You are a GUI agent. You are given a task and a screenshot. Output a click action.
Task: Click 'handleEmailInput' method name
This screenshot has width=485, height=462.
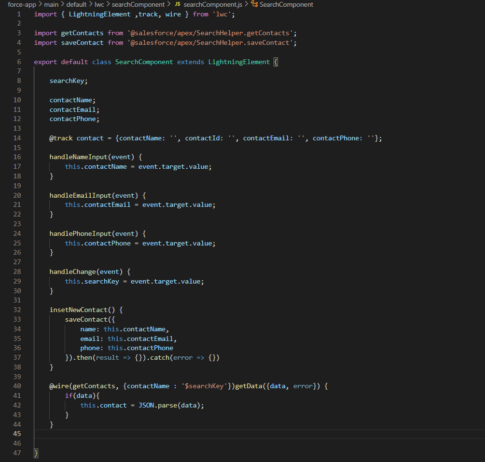coord(80,196)
